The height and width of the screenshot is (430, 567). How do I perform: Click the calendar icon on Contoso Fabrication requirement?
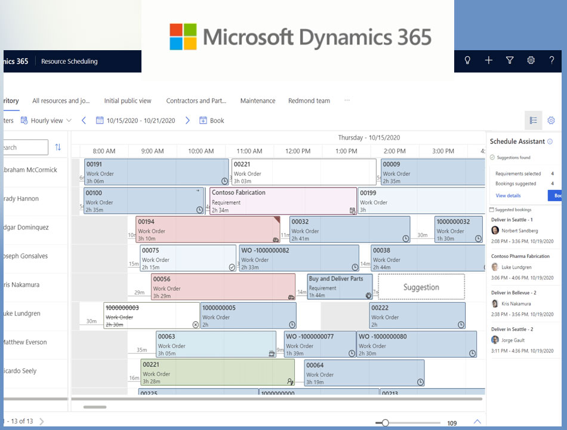click(x=353, y=211)
